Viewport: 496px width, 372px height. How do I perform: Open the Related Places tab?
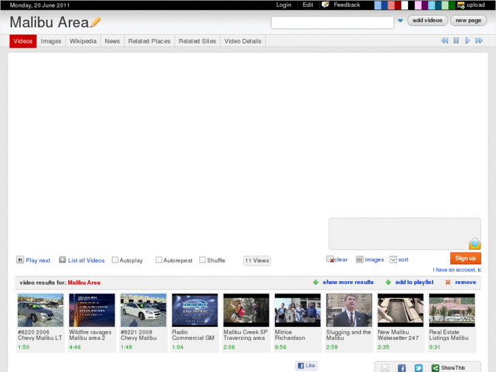[149, 42]
